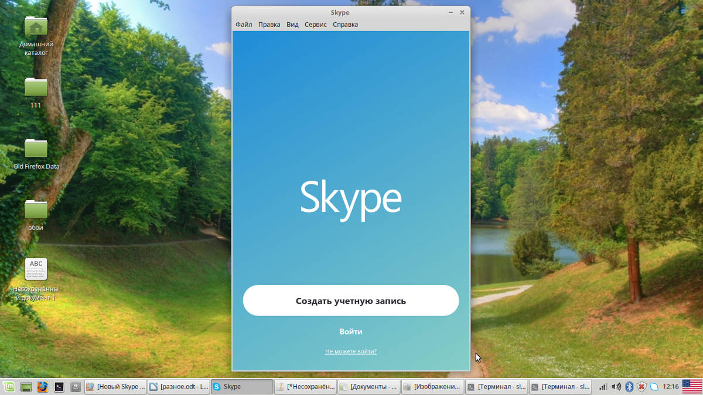This screenshot has height=395, width=703.
Task: Click the clock showing 12:16
Action: click(x=672, y=387)
